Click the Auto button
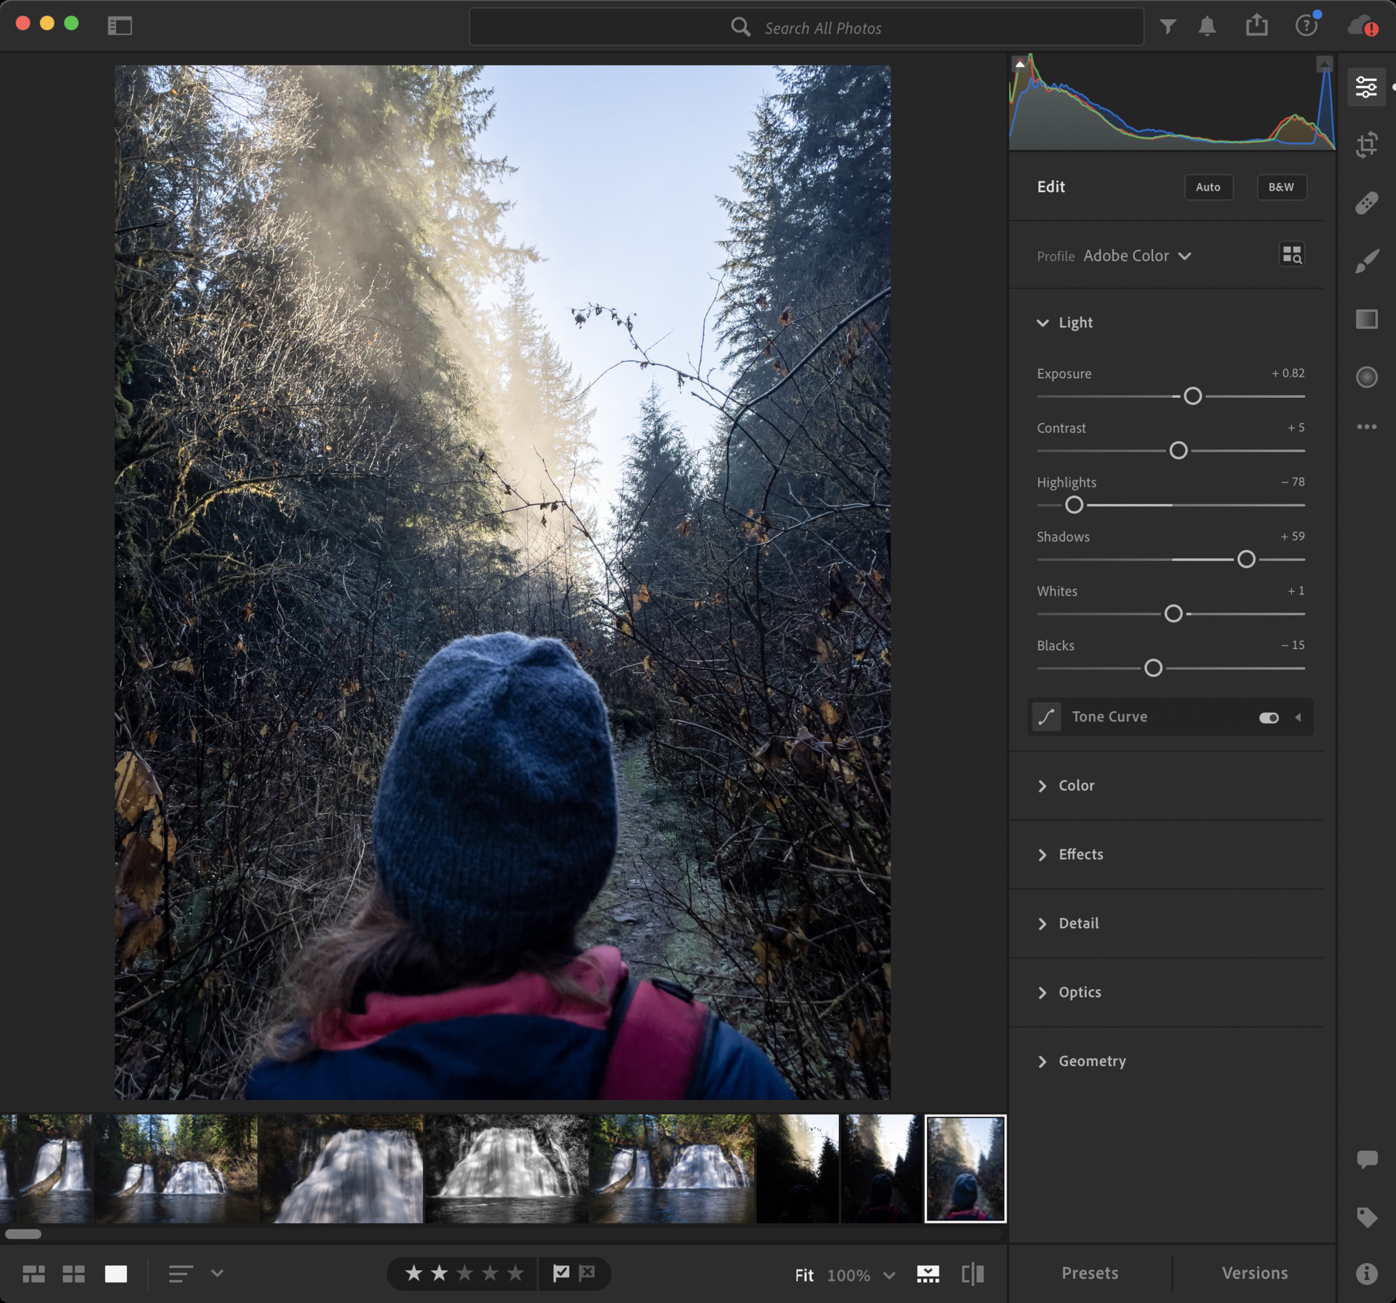This screenshot has height=1303, width=1396. pyautogui.click(x=1208, y=187)
